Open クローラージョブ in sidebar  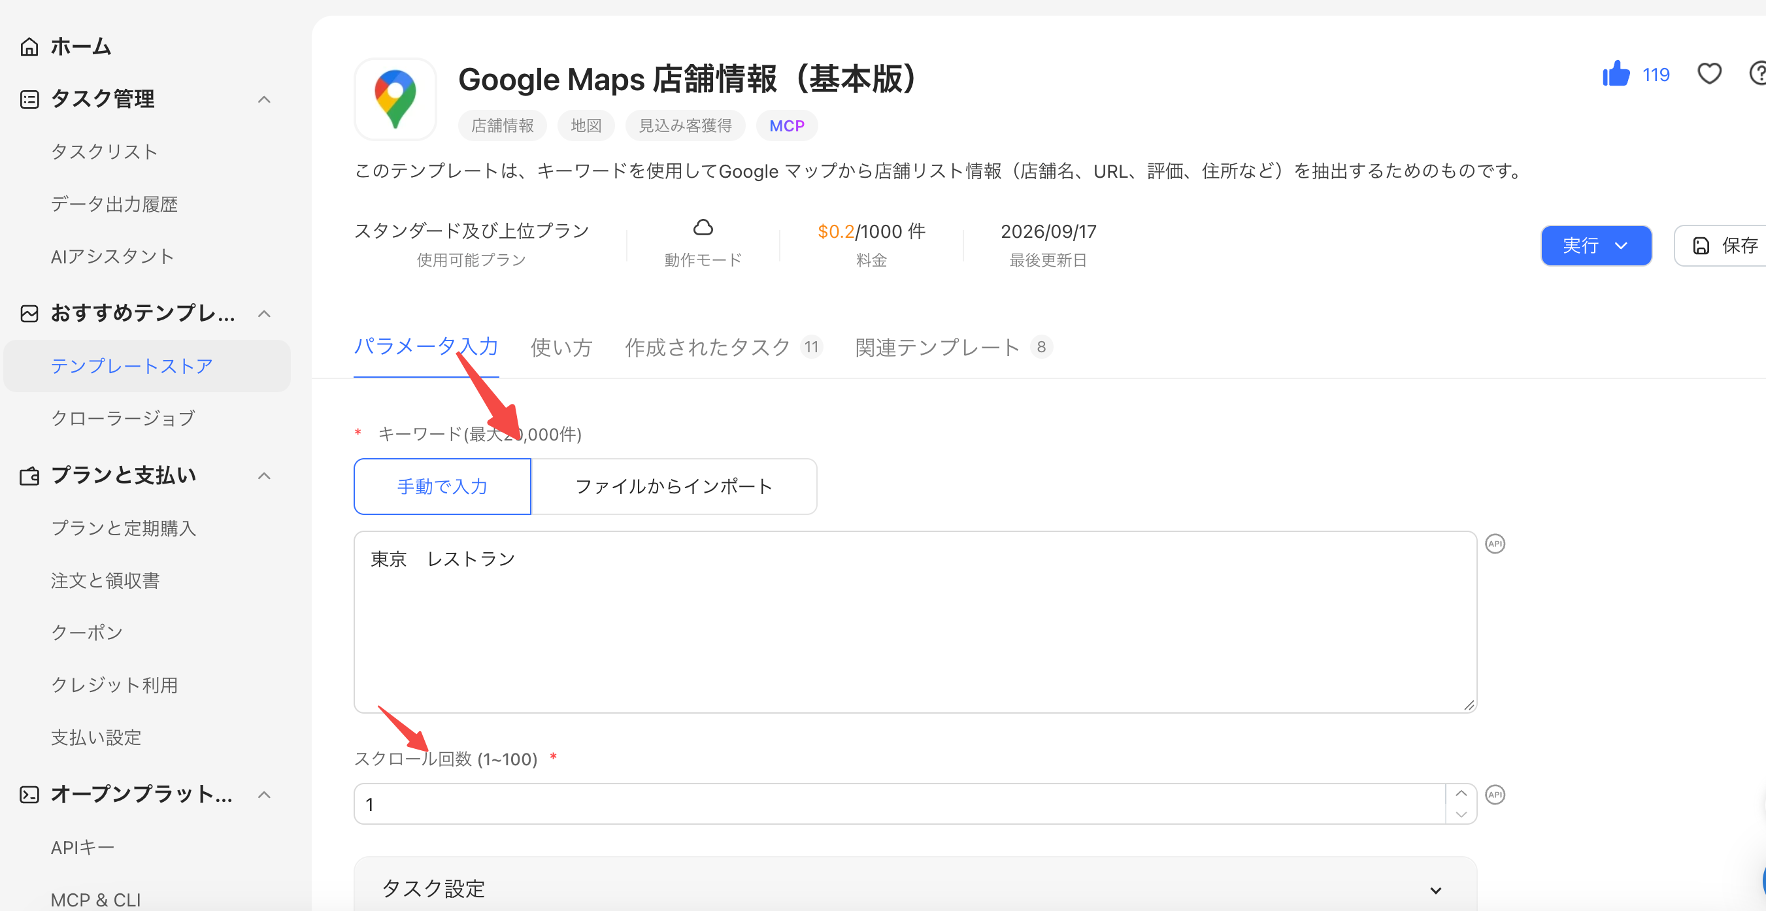(123, 418)
